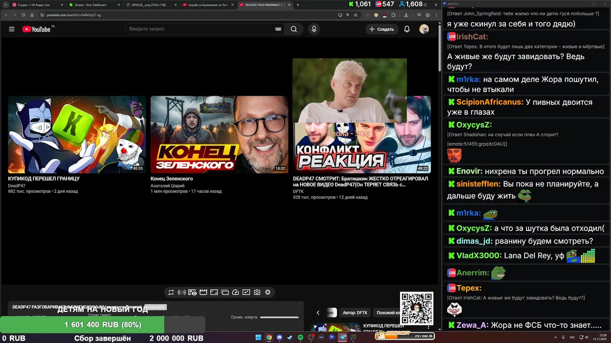Open Steam from the taskbar
Screen dimensions: 611x343
pos(290,337)
